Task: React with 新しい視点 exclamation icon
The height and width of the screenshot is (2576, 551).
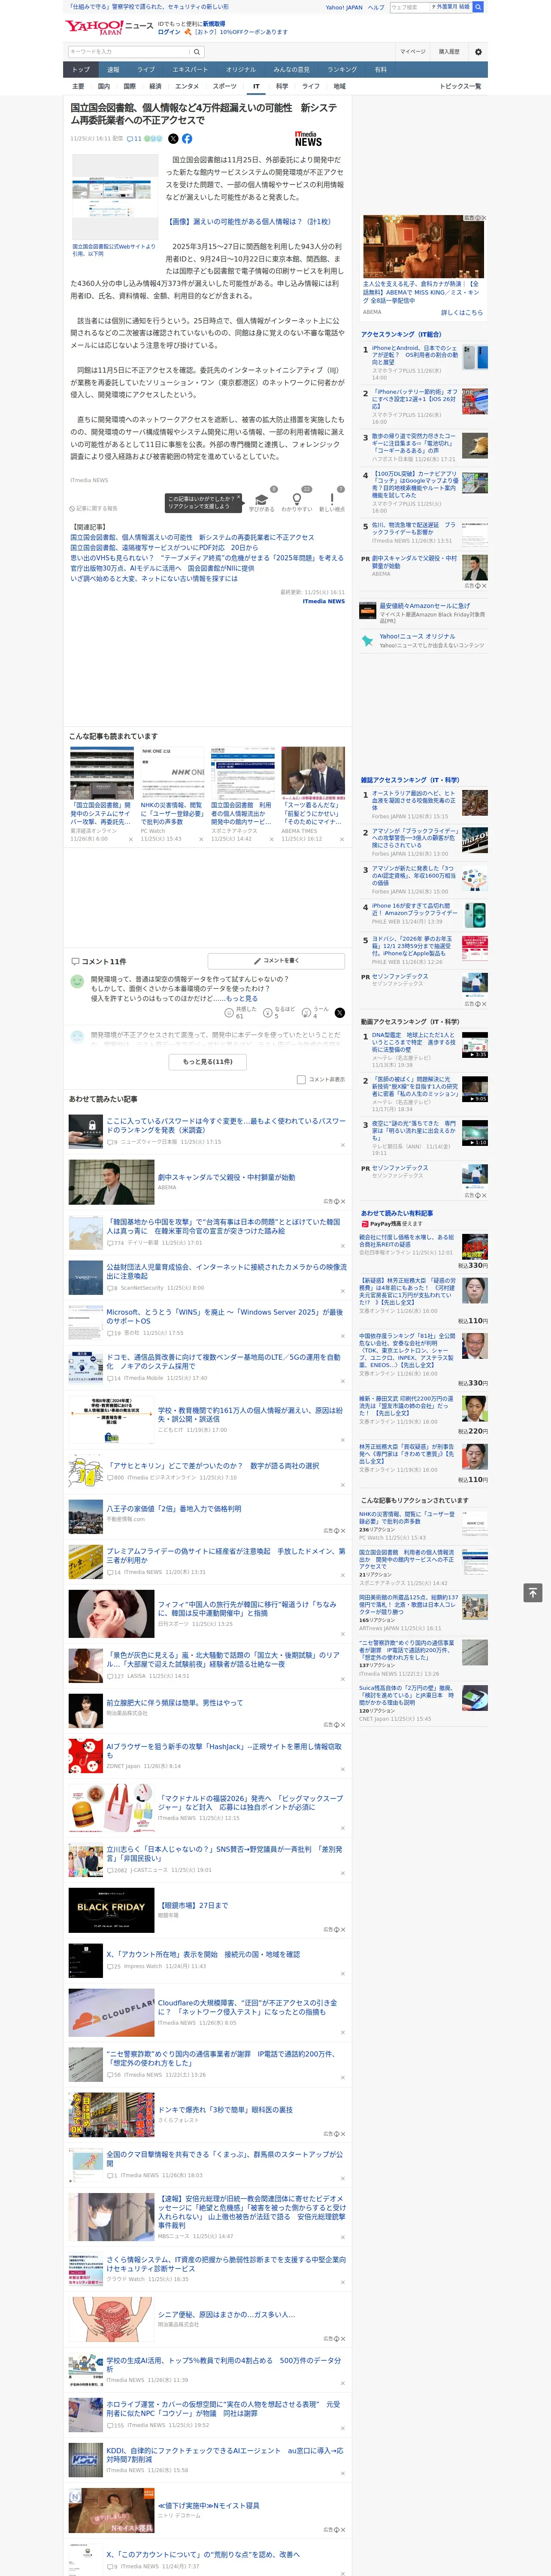Action: click(332, 499)
